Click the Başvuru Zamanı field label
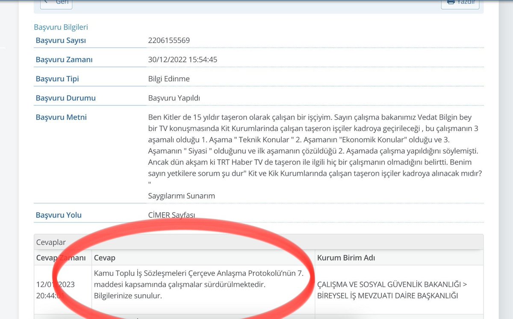The width and height of the screenshot is (513, 319). click(64, 59)
